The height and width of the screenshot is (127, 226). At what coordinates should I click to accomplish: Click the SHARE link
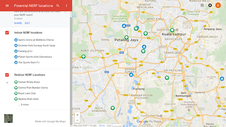tap(18, 23)
